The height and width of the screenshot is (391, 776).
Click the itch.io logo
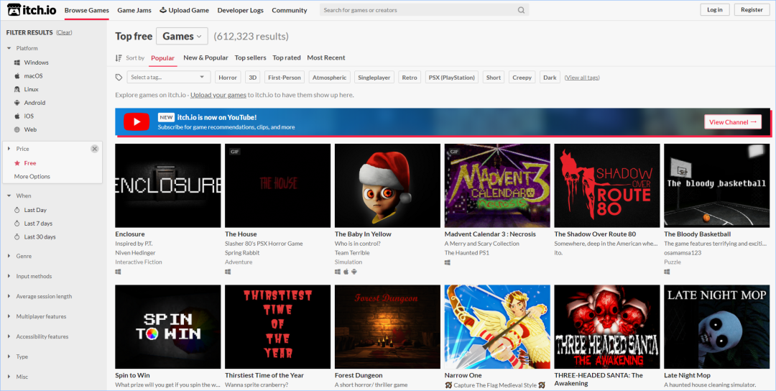click(32, 10)
